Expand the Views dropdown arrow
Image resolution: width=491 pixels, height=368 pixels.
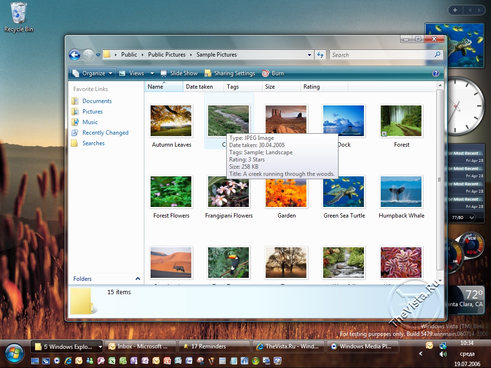point(152,73)
